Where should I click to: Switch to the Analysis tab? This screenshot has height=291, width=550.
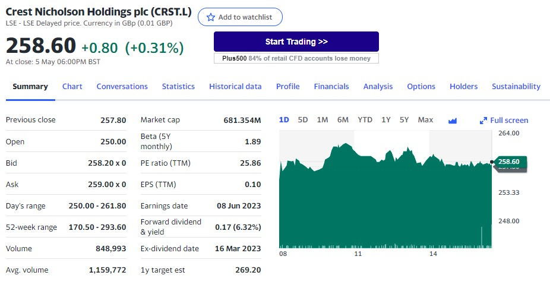point(378,87)
